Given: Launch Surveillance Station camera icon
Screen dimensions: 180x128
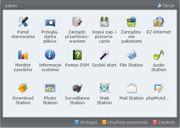Looking at the screenshot, I should (77, 88).
